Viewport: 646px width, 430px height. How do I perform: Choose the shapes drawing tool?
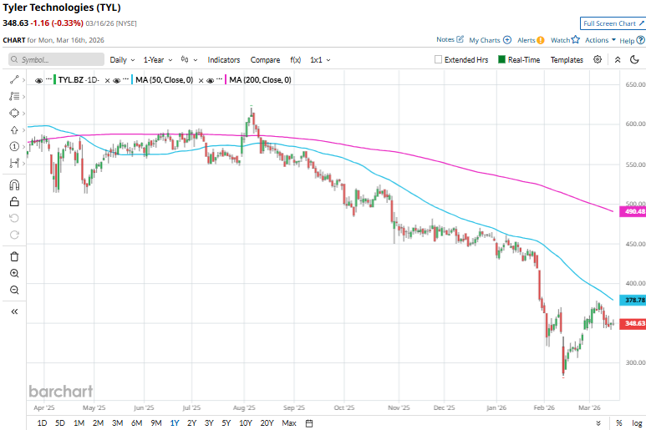click(14, 114)
